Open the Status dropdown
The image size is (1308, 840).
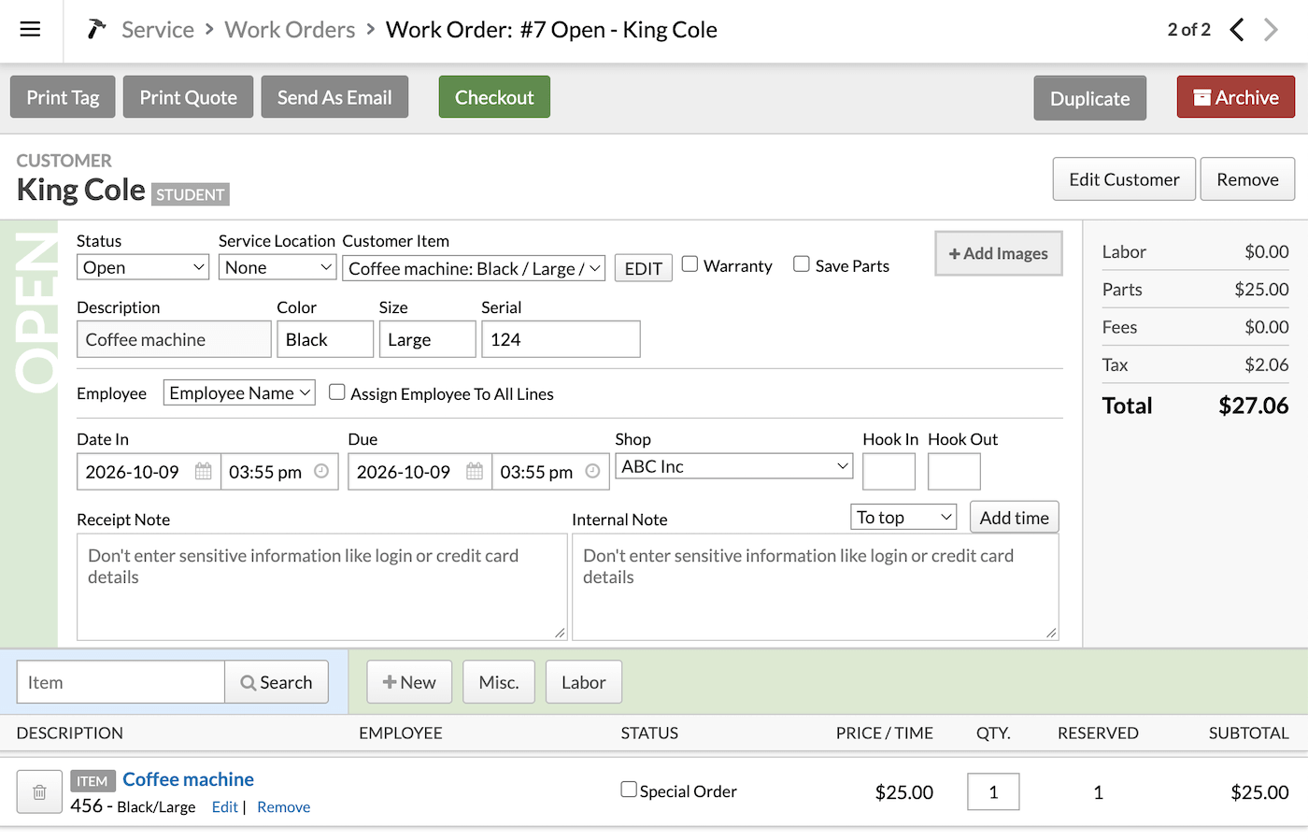[143, 267]
